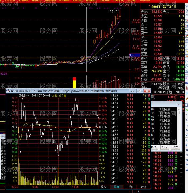
Task: Click the 设置 button in small dialog
Action: 175,147
